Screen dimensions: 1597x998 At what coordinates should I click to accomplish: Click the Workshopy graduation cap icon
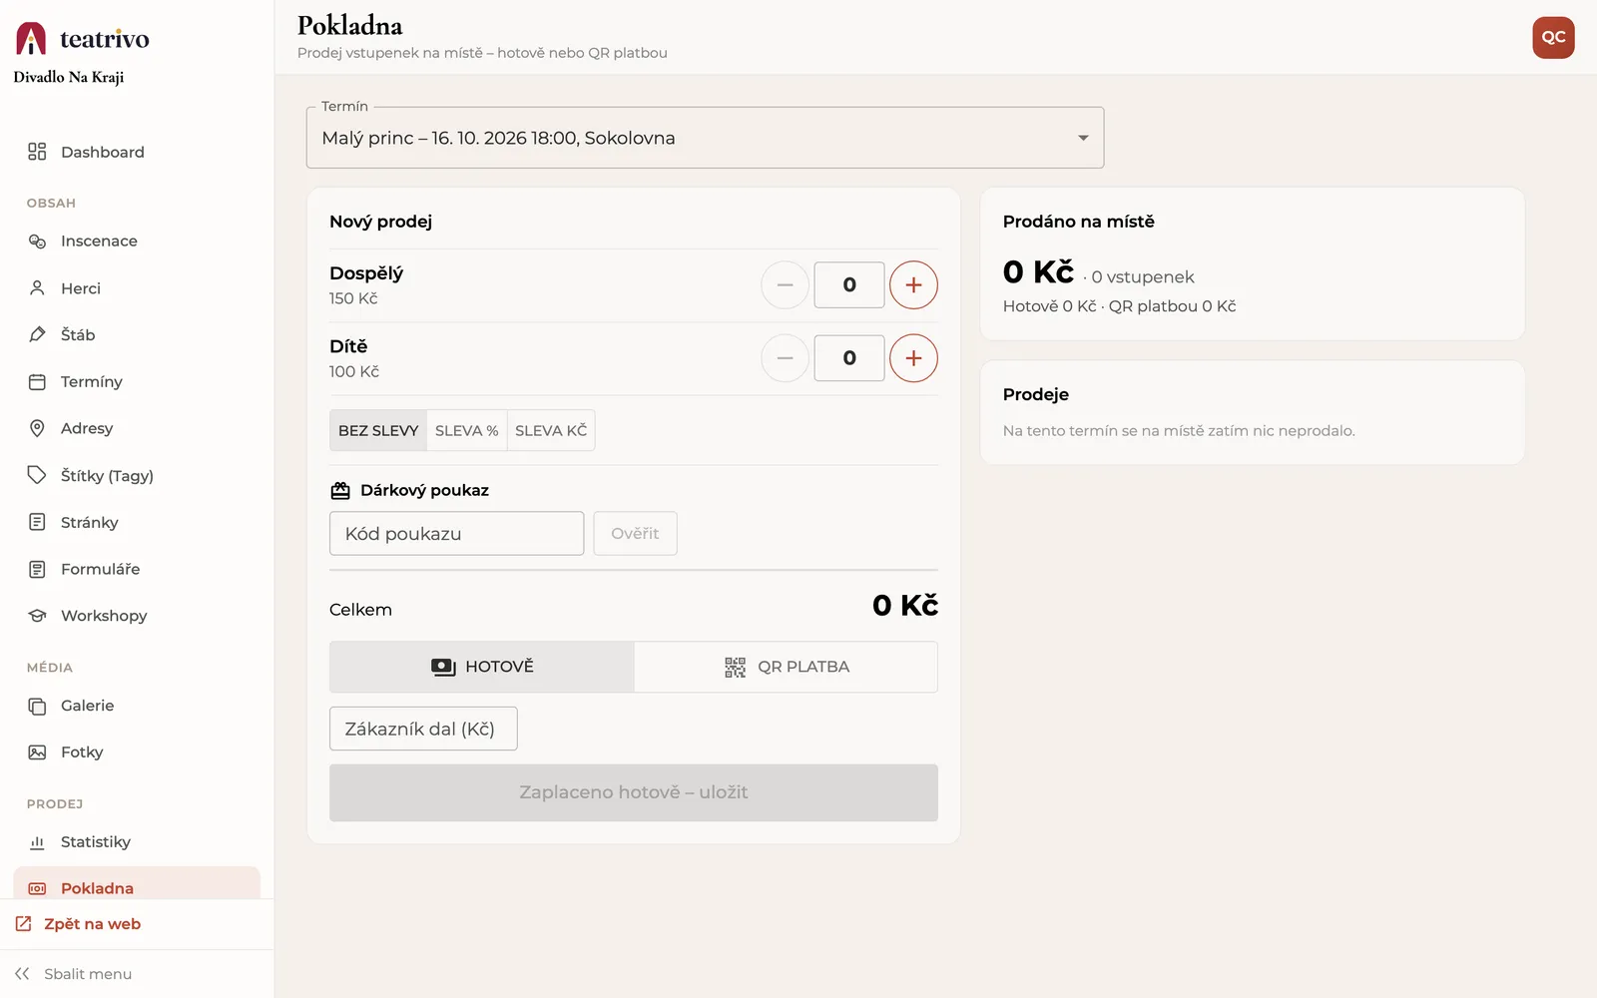(x=37, y=616)
